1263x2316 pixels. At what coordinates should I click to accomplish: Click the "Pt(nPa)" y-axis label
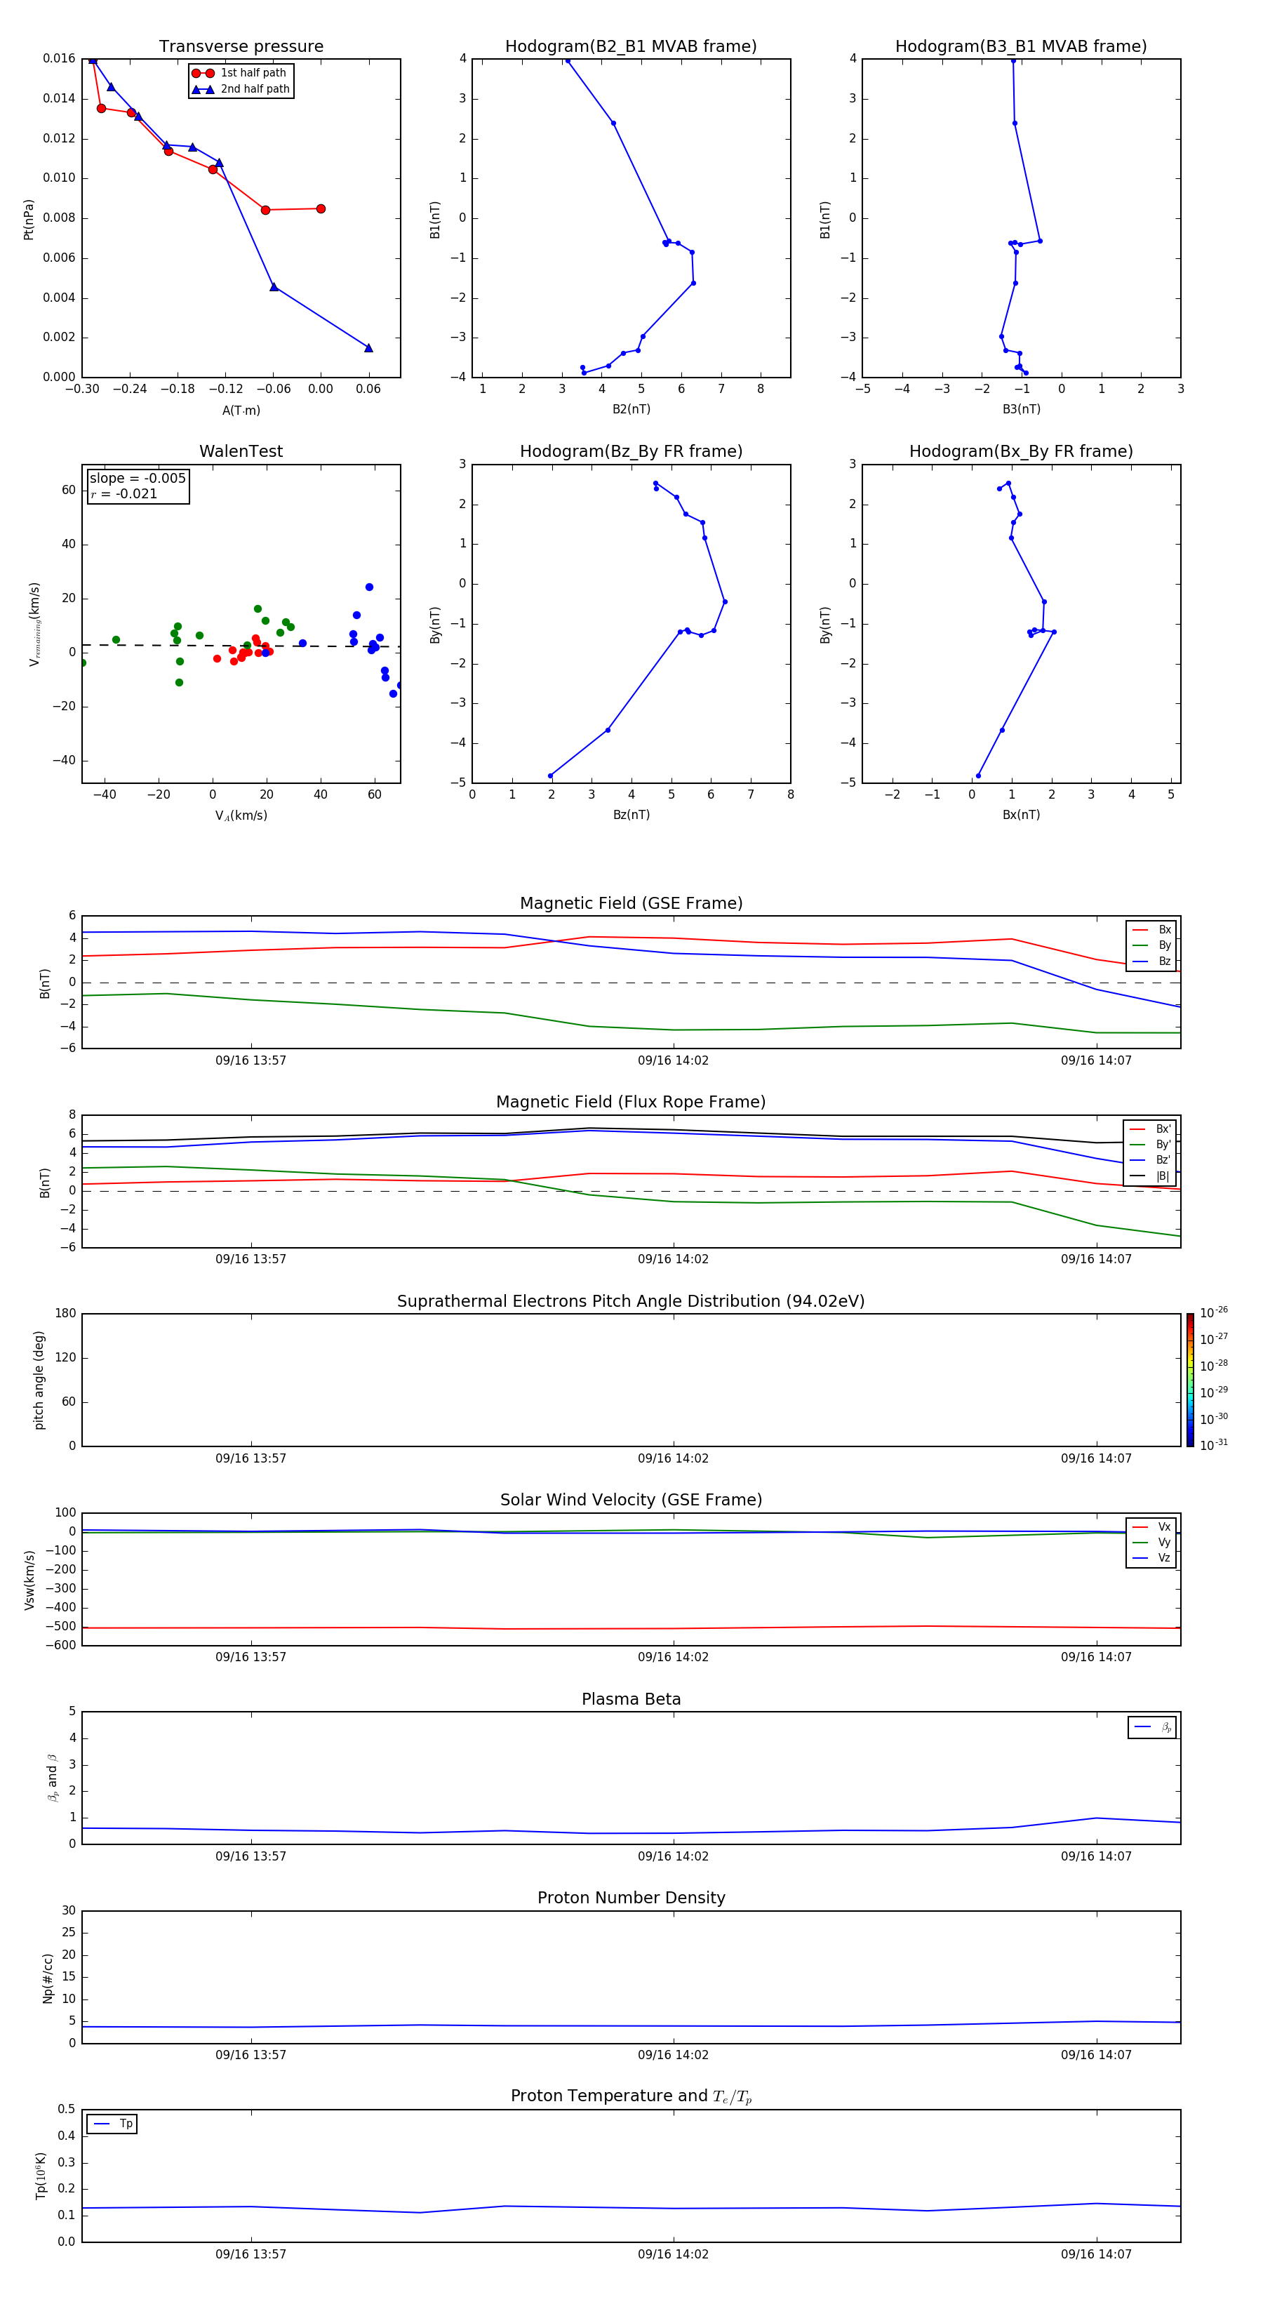pyautogui.click(x=28, y=220)
